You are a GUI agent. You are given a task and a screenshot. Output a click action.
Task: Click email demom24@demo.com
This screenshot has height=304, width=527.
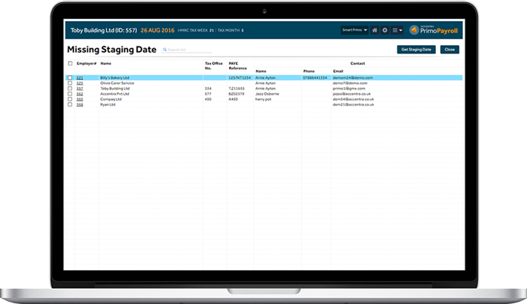(352, 78)
